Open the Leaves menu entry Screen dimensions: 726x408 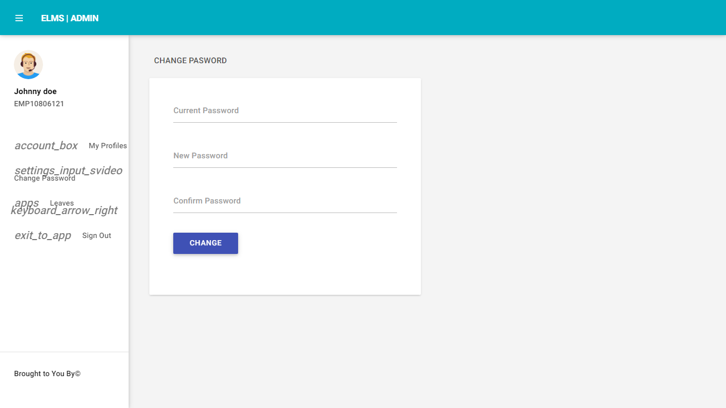(x=62, y=202)
